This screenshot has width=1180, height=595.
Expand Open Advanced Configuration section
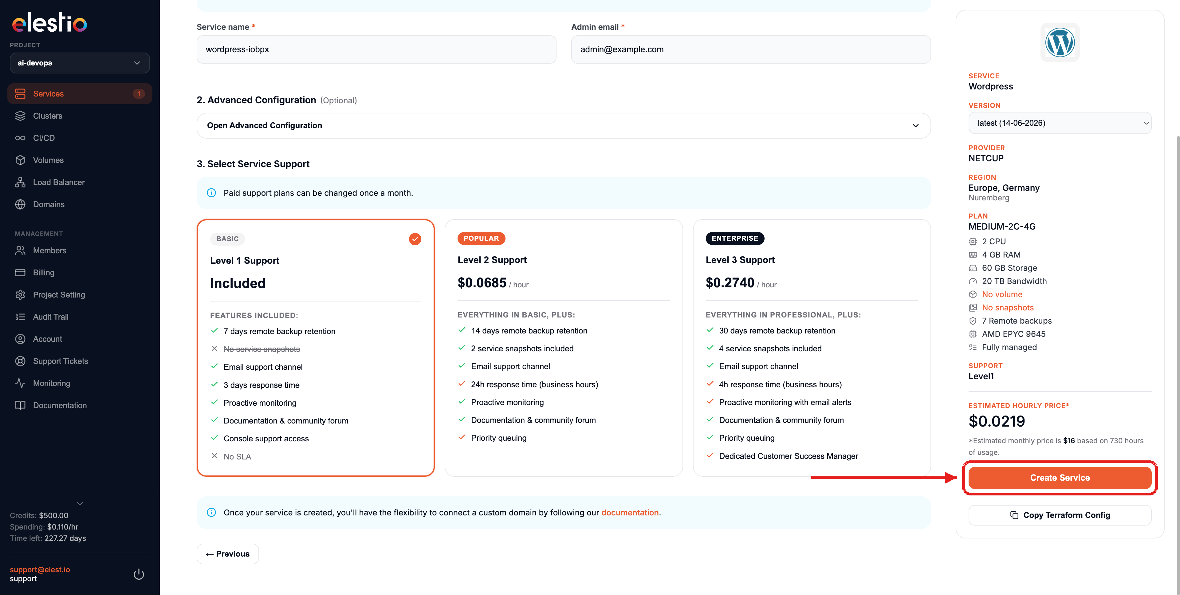point(564,125)
